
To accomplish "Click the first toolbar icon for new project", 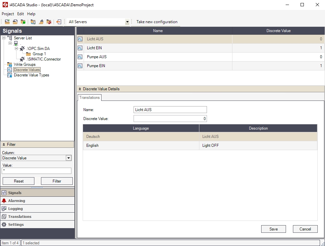I will (7, 22).
